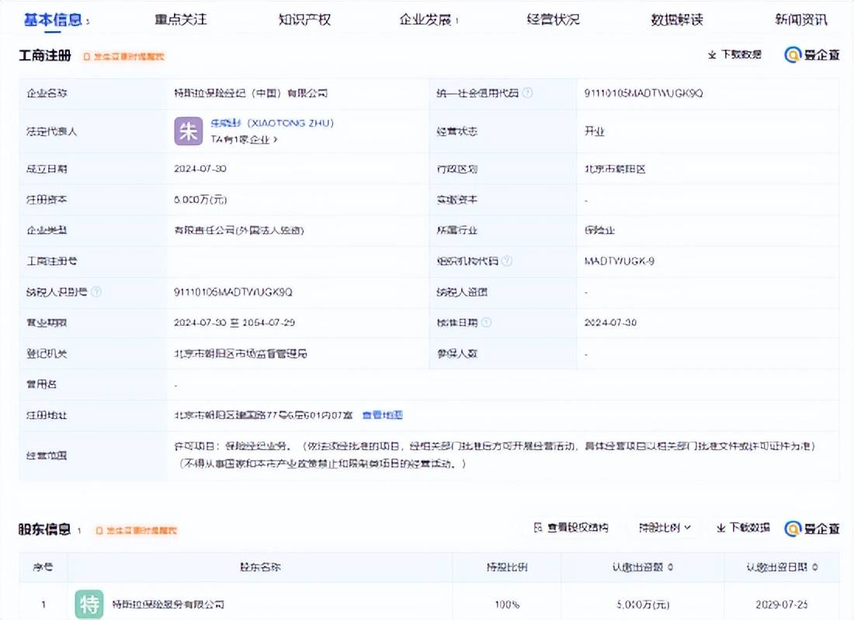Screen dimensions: 854x620
Task: Click the 爱企查 logo in 股东信息 header
Action: click(812, 528)
